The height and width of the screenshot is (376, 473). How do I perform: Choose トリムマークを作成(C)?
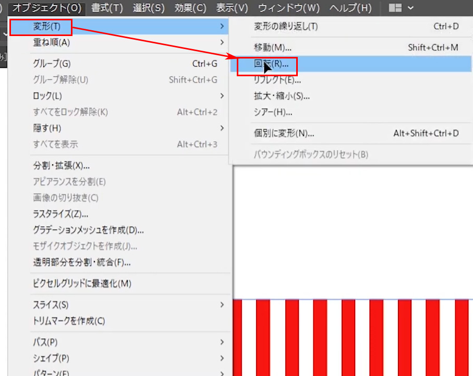(118, 321)
